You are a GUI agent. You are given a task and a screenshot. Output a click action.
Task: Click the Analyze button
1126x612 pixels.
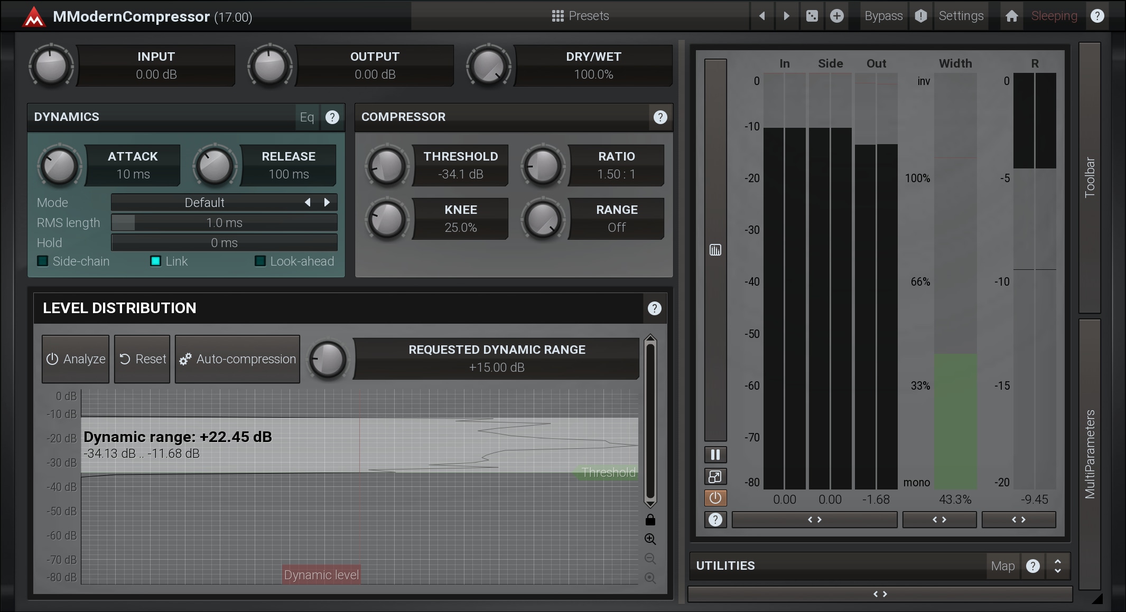[x=76, y=359]
